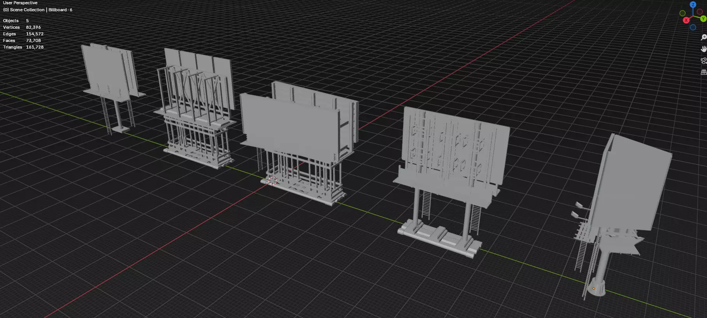Click the 3D cursor at world origin

[x=272, y=181]
